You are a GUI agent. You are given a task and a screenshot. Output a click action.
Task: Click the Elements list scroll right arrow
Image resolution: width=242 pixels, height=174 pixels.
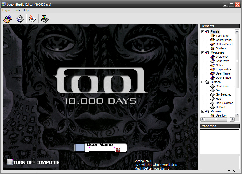pyautogui.click(x=232, y=119)
